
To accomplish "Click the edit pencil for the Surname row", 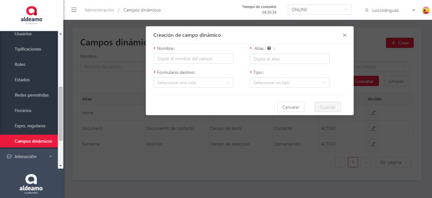I will pyautogui.click(x=373, y=144).
